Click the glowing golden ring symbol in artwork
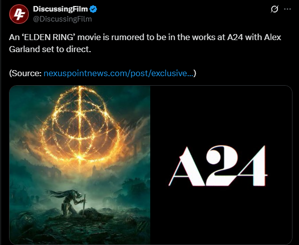Image resolution: width=299 pixels, height=245 pixels. [x=80, y=124]
